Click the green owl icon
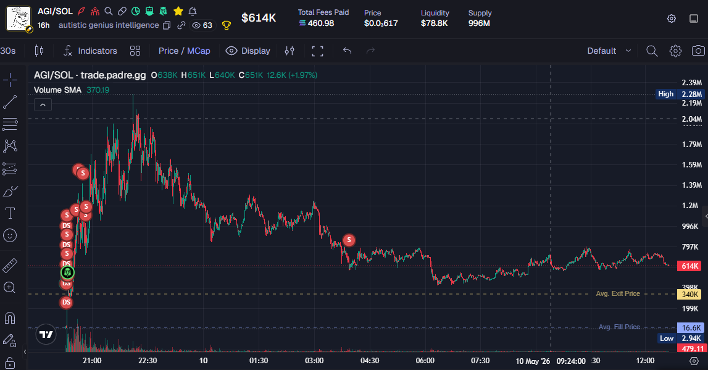Viewport: 708px width, 370px height. point(163,11)
